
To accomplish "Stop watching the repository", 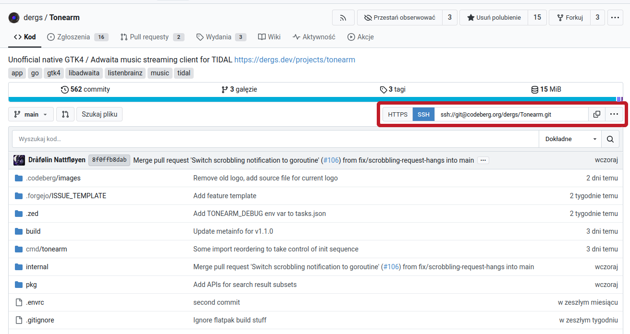I will 399,18.
